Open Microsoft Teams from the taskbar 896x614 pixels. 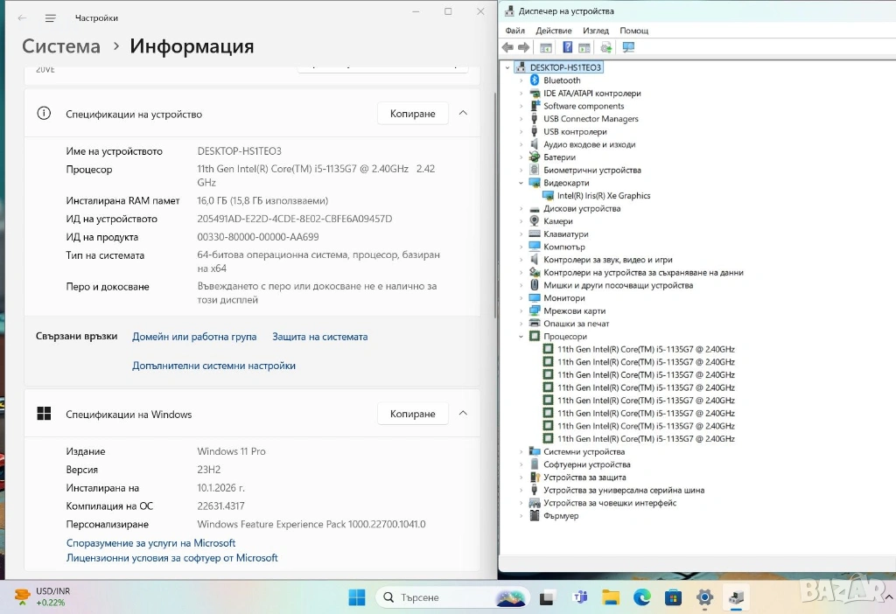point(579,598)
